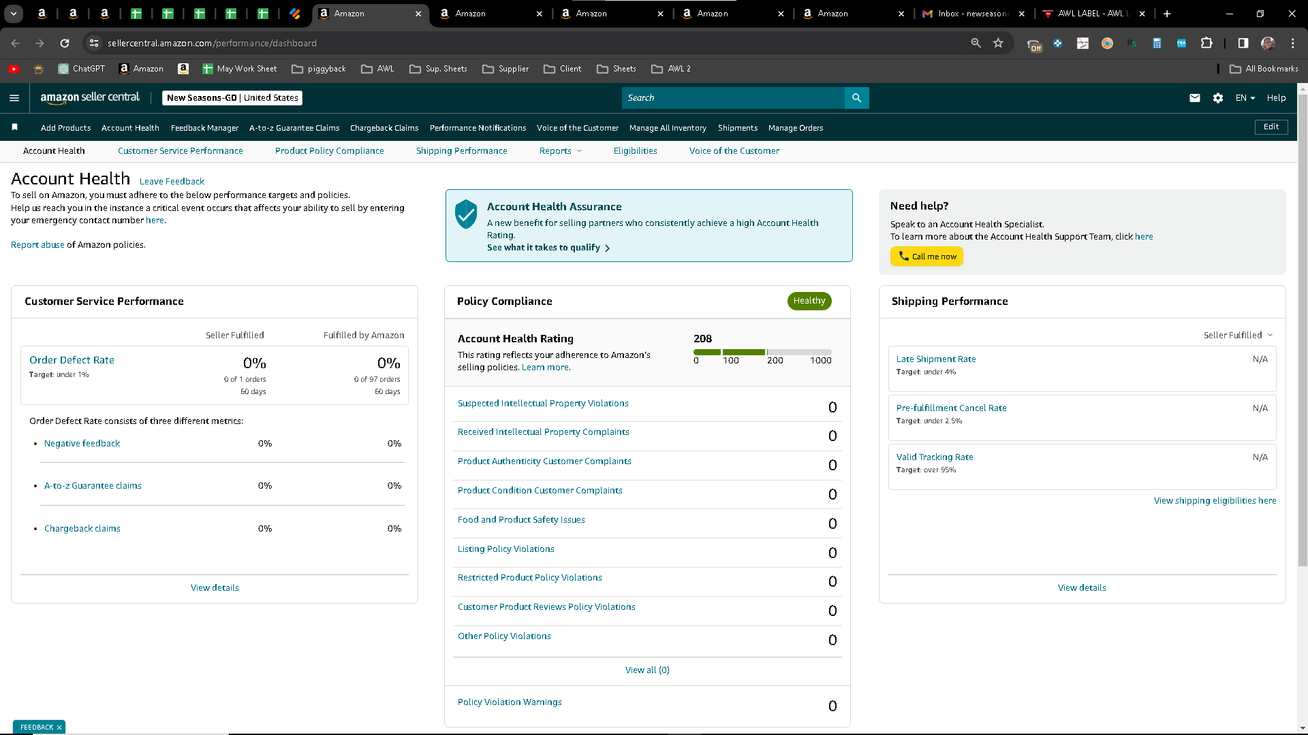Open Suspected Intellectual Property Violations link

543,404
